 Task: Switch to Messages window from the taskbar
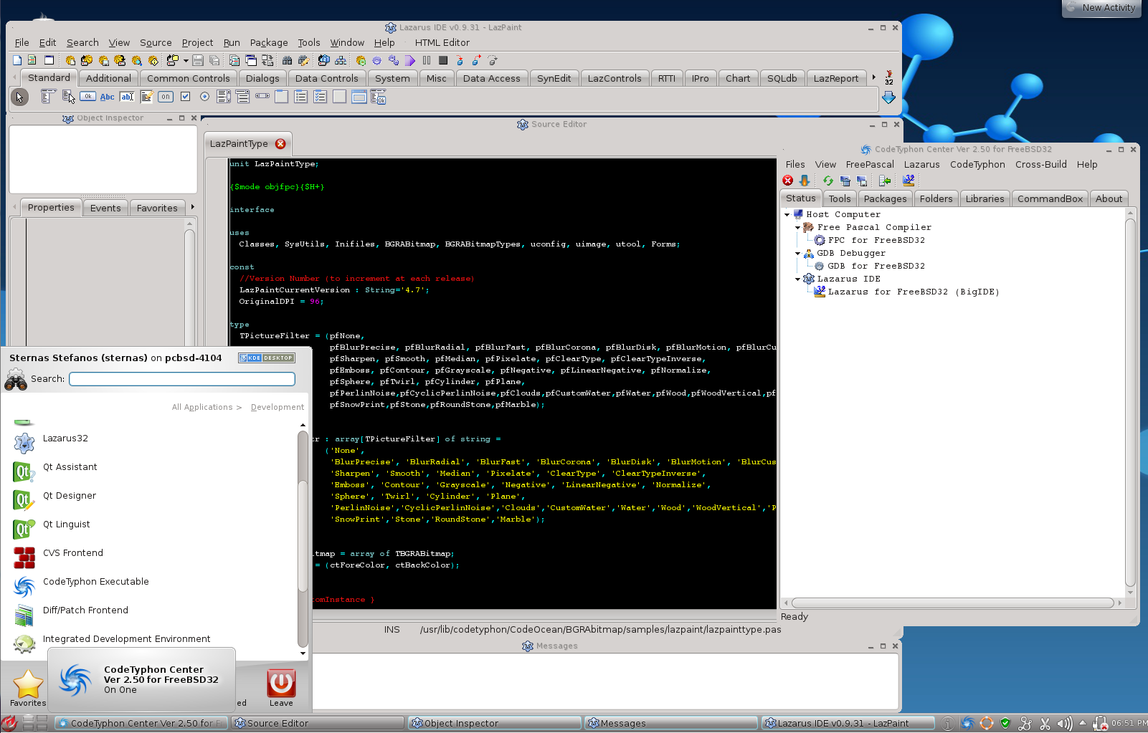670,723
